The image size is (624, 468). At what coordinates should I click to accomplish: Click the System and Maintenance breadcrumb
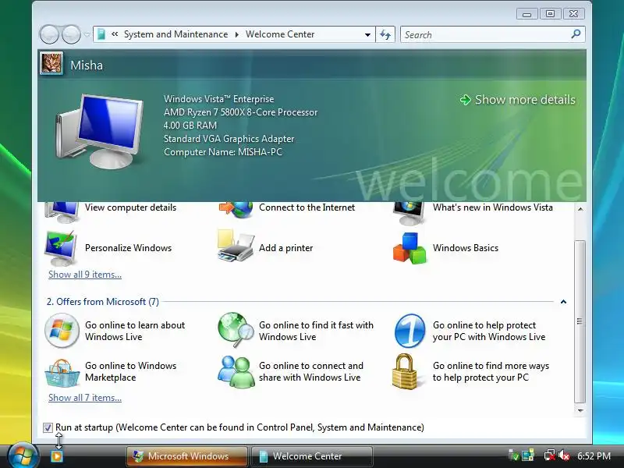(176, 34)
